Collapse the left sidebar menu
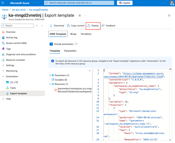Image resolution: width=175 pixels, height=143 pixels. pyautogui.click(x=42, y=26)
